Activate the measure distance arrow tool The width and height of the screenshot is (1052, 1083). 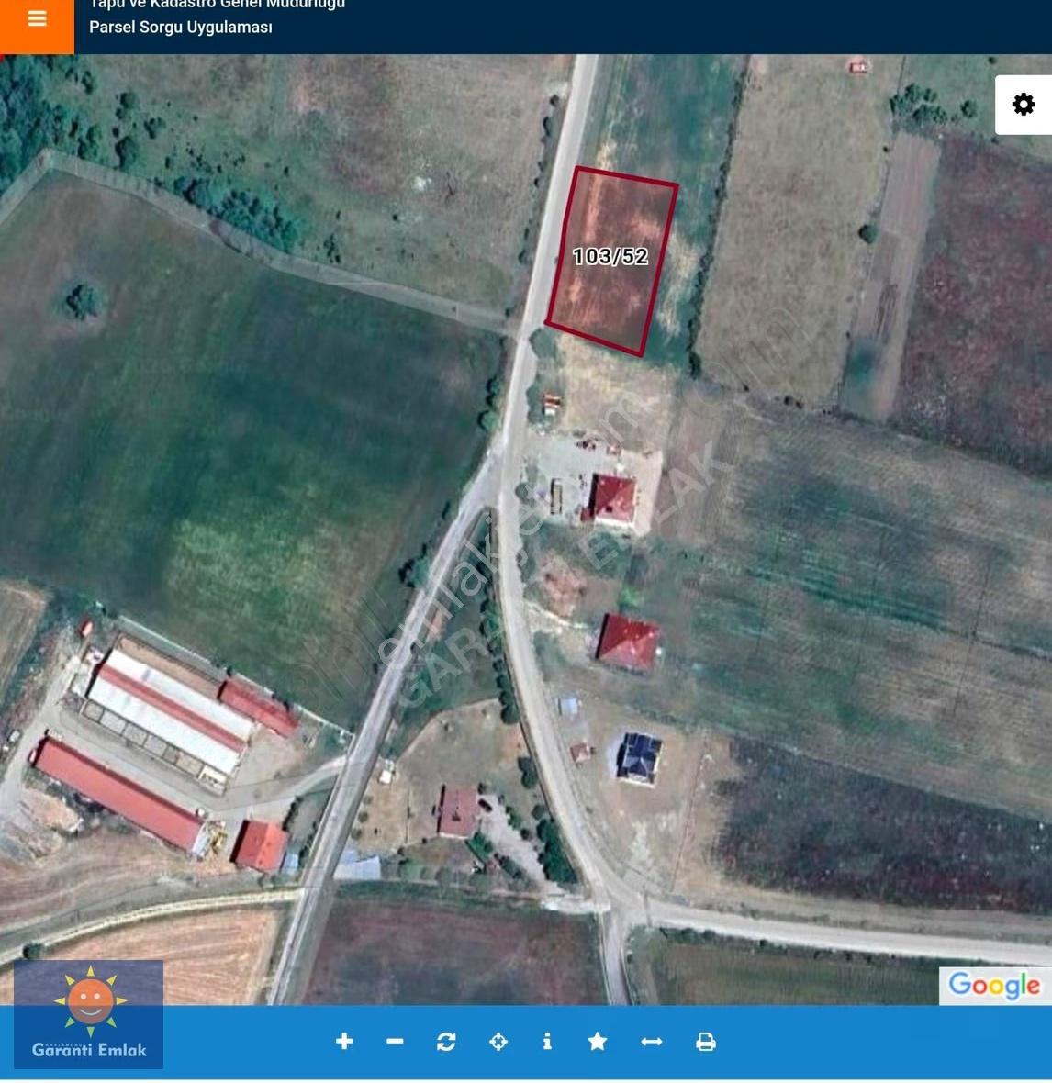(652, 1042)
